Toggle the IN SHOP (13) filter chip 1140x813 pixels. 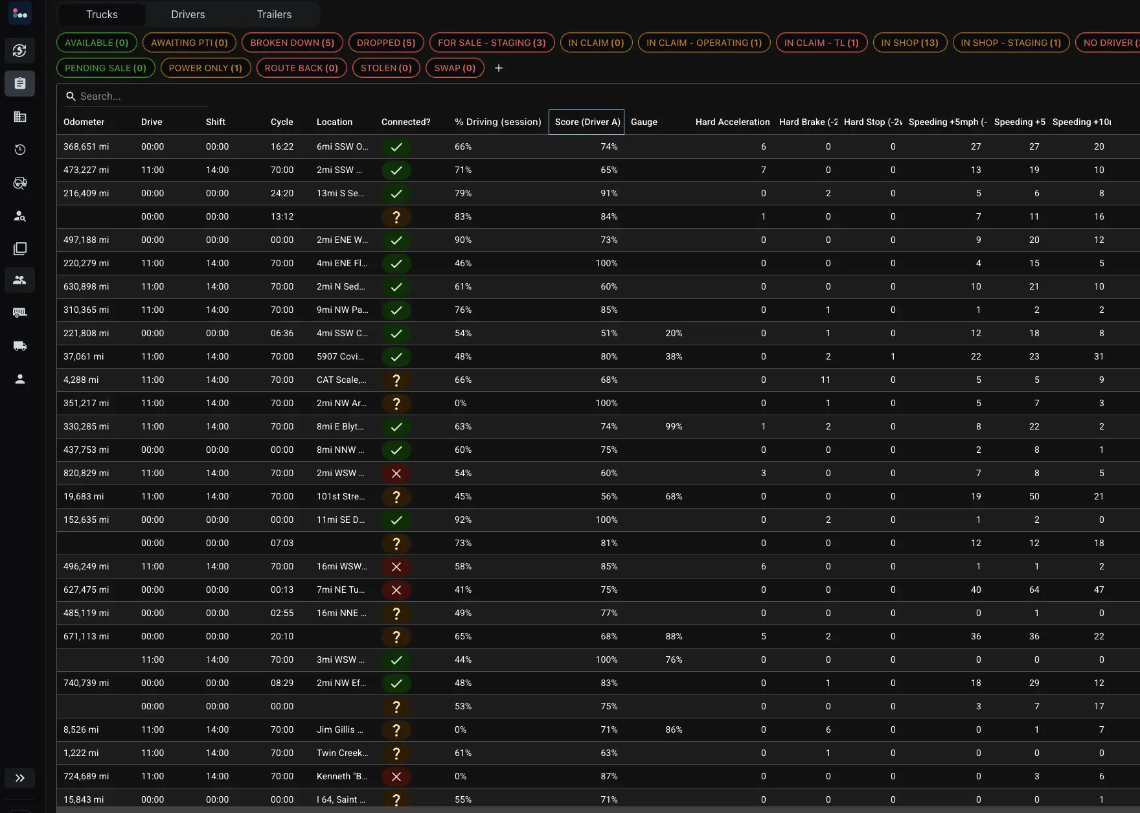tap(909, 43)
